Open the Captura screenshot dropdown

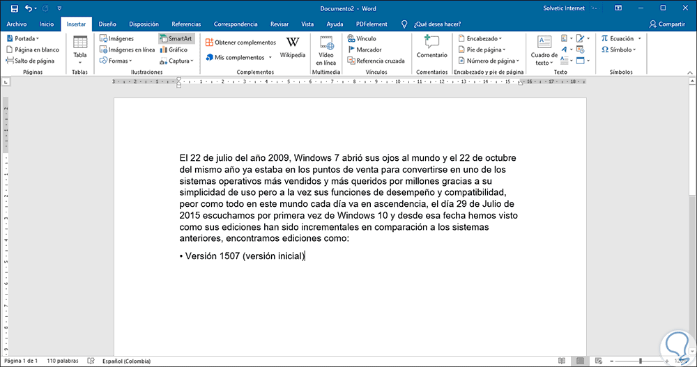177,61
